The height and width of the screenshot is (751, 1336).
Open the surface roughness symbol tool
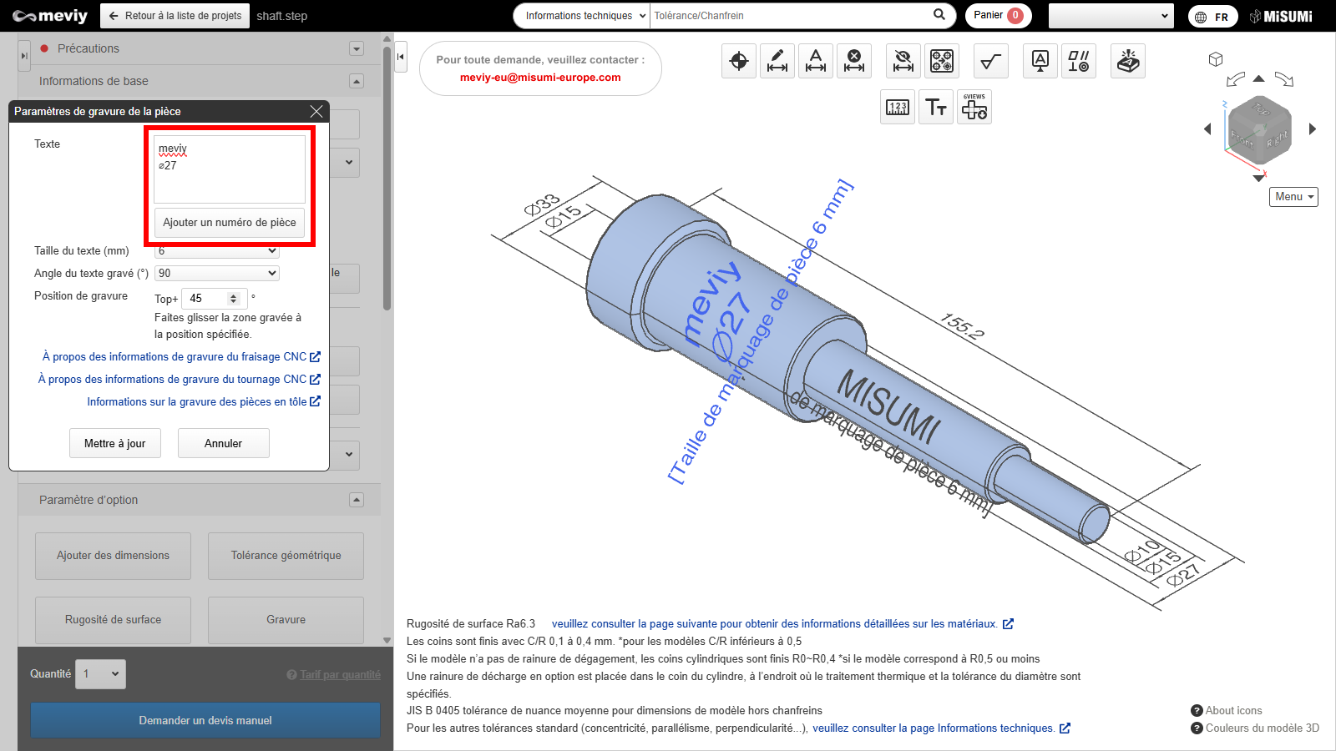coord(990,61)
